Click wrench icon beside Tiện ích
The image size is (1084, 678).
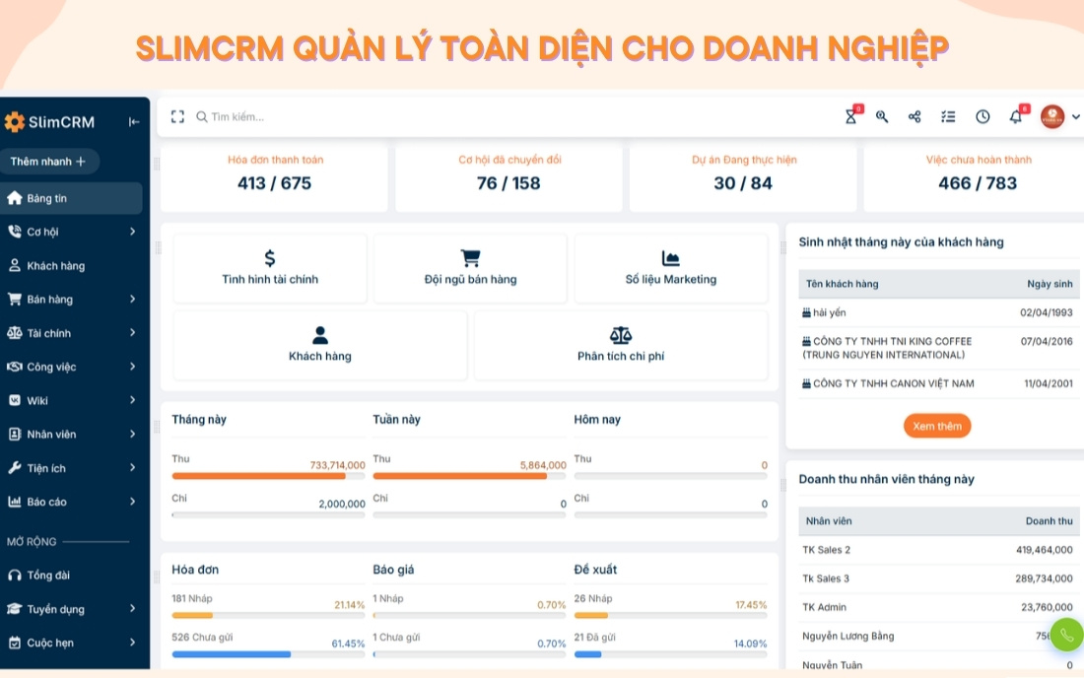pos(15,468)
